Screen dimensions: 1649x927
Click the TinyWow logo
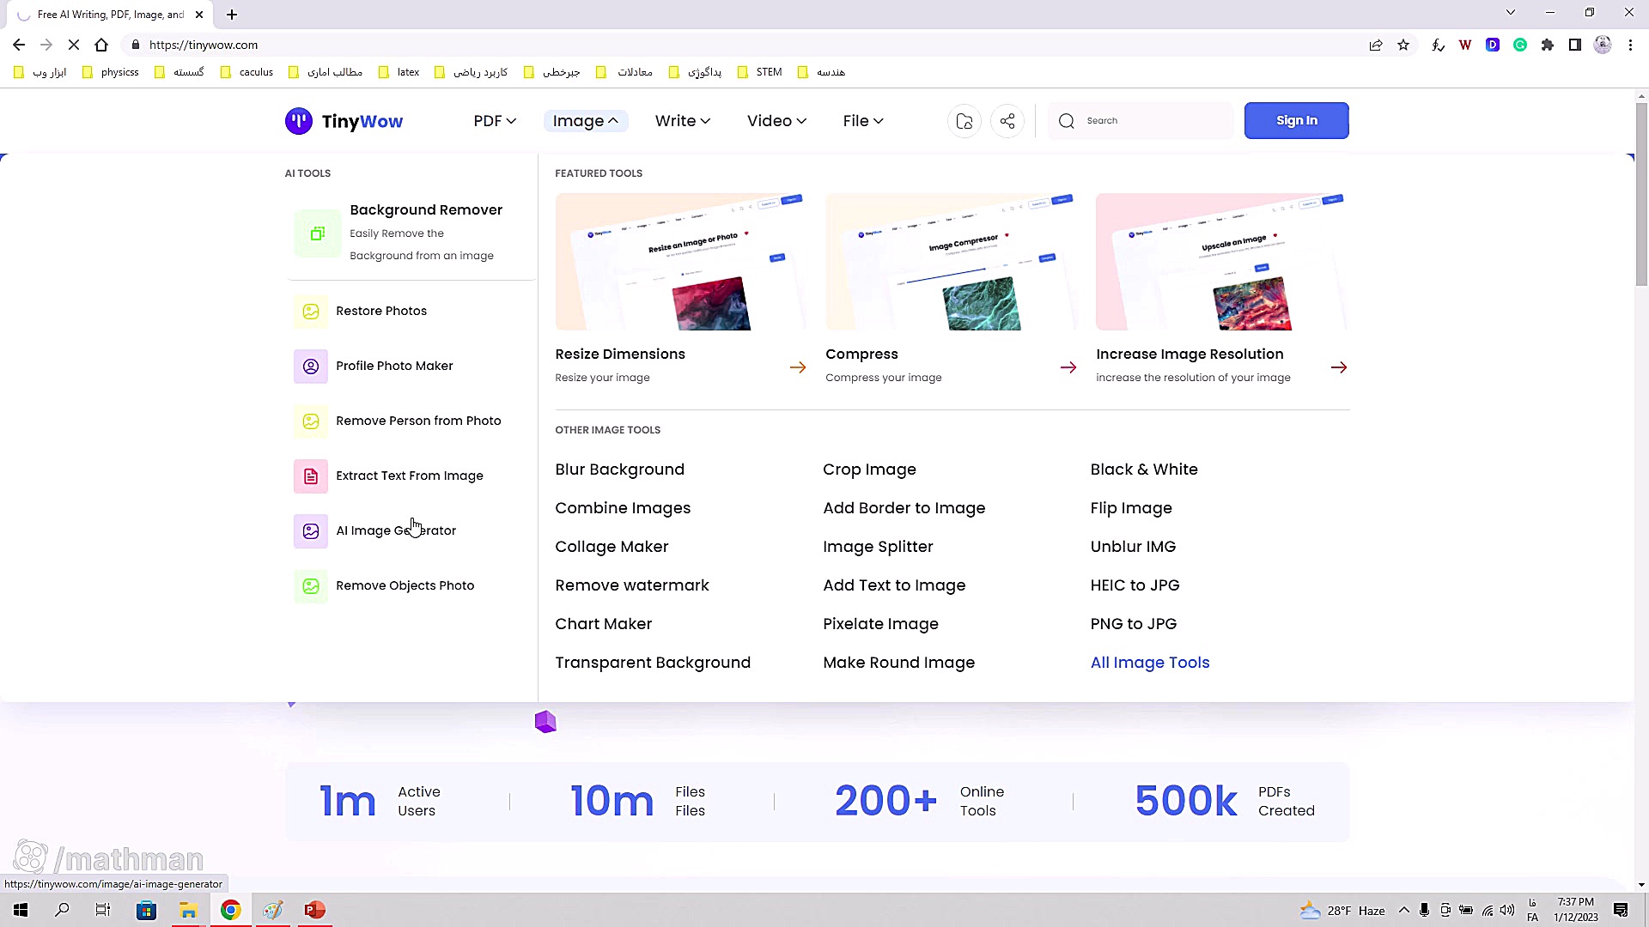(x=344, y=121)
